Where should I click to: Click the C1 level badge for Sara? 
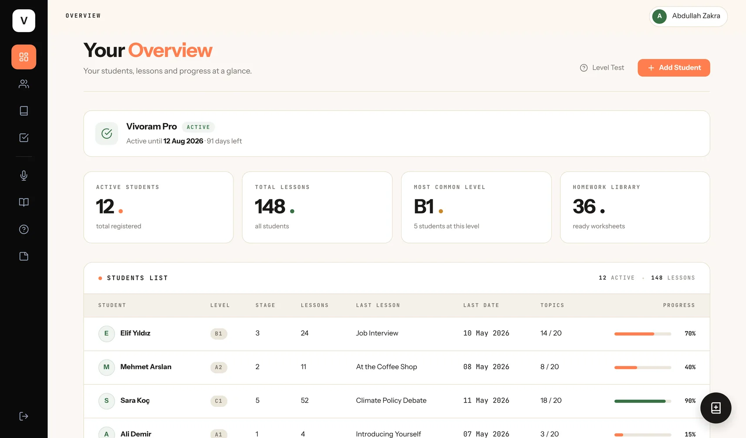[x=219, y=401]
